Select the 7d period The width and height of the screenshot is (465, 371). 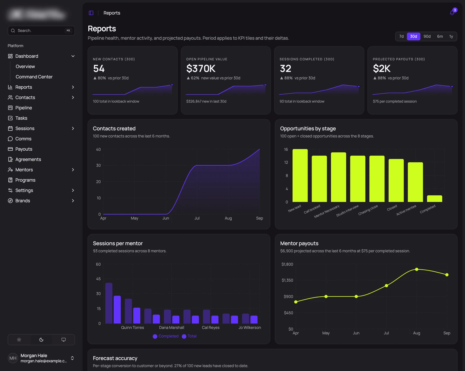pyautogui.click(x=401, y=36)
